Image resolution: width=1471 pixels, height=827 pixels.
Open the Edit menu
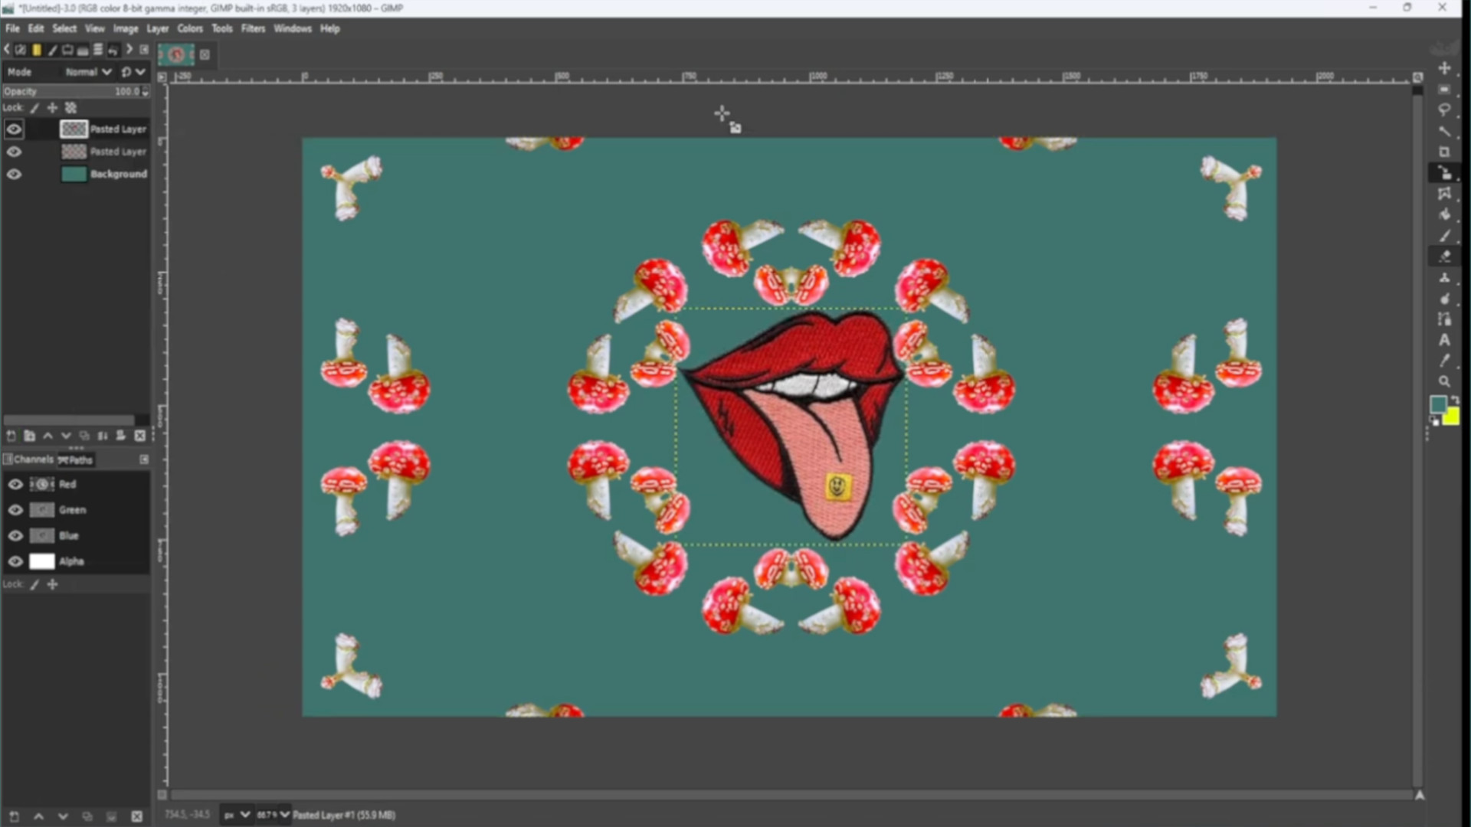point(36,28)
